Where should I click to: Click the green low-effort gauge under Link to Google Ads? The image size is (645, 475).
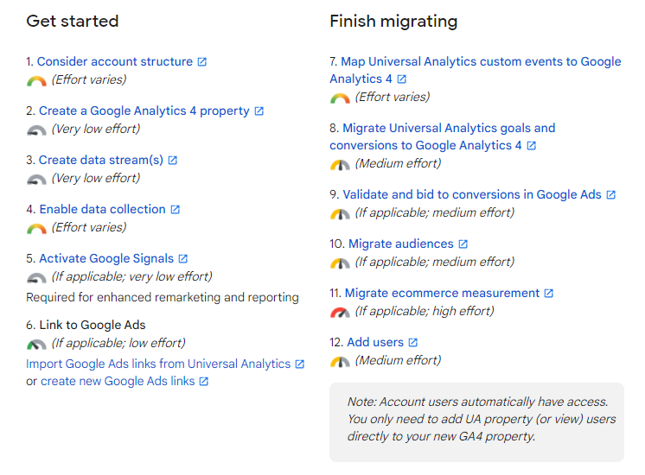[36, 345]
